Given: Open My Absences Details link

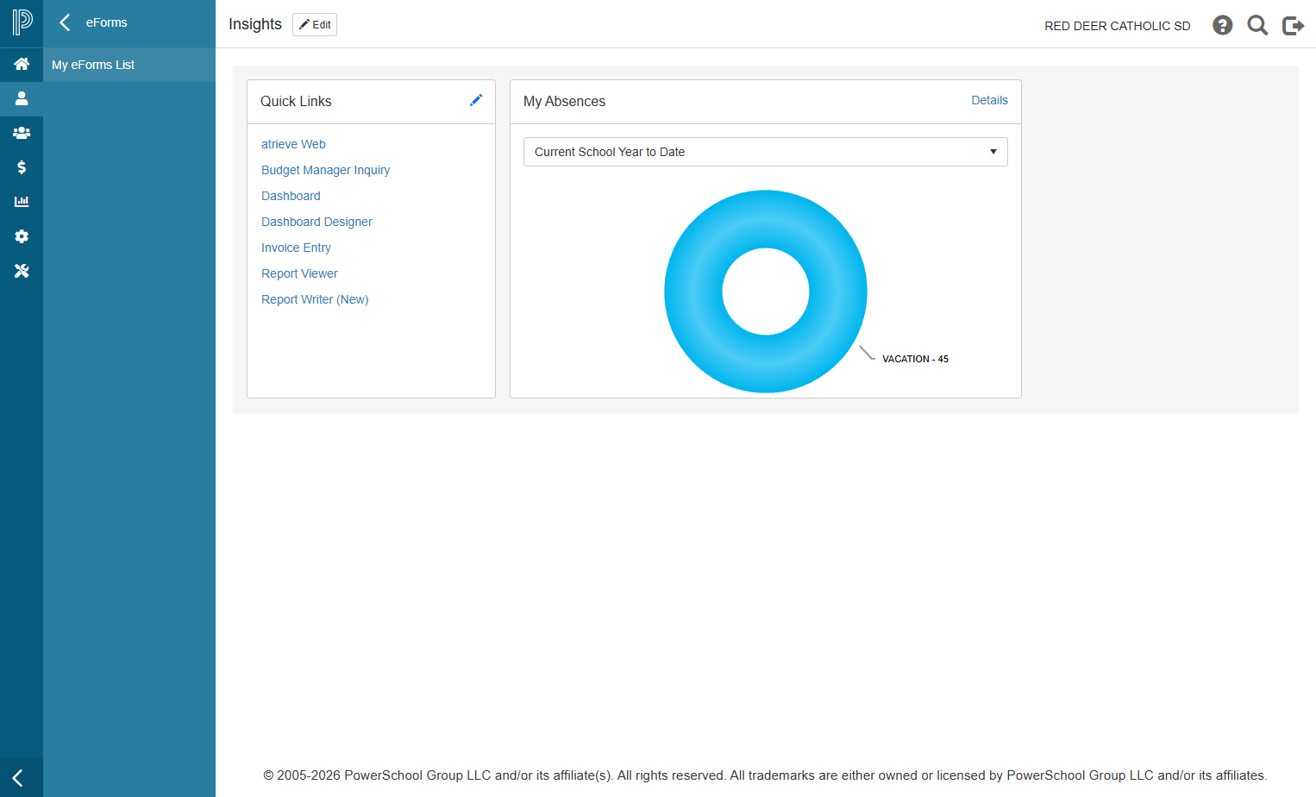Looking at the screenshot, I should pyautogui.click(x=989, y=100).
